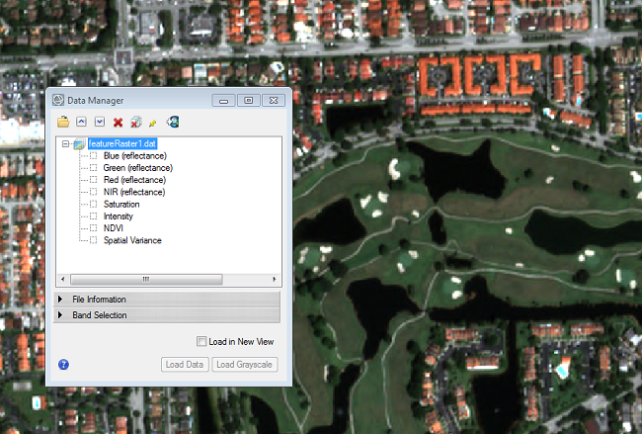Screen dimensions: 642x434
Task: Click the scrollbar right arrow in file list
Action: 276,279
